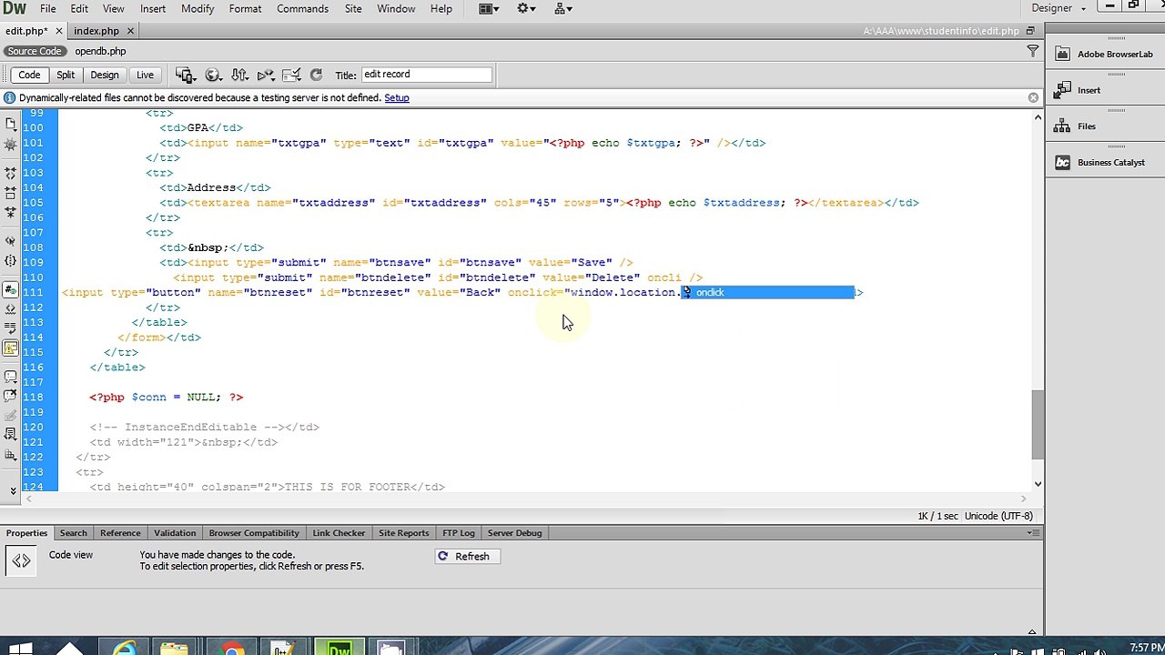Toggle word wrap in code view
This screenshot has height=655, width=1165.
coord(11,329)
